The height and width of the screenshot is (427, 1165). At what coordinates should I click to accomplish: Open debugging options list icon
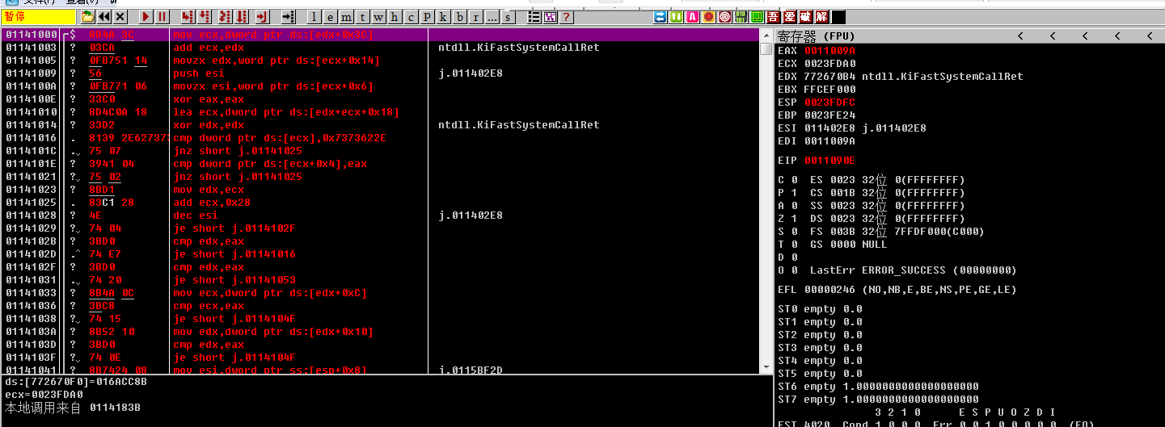(x=534, y=17)
